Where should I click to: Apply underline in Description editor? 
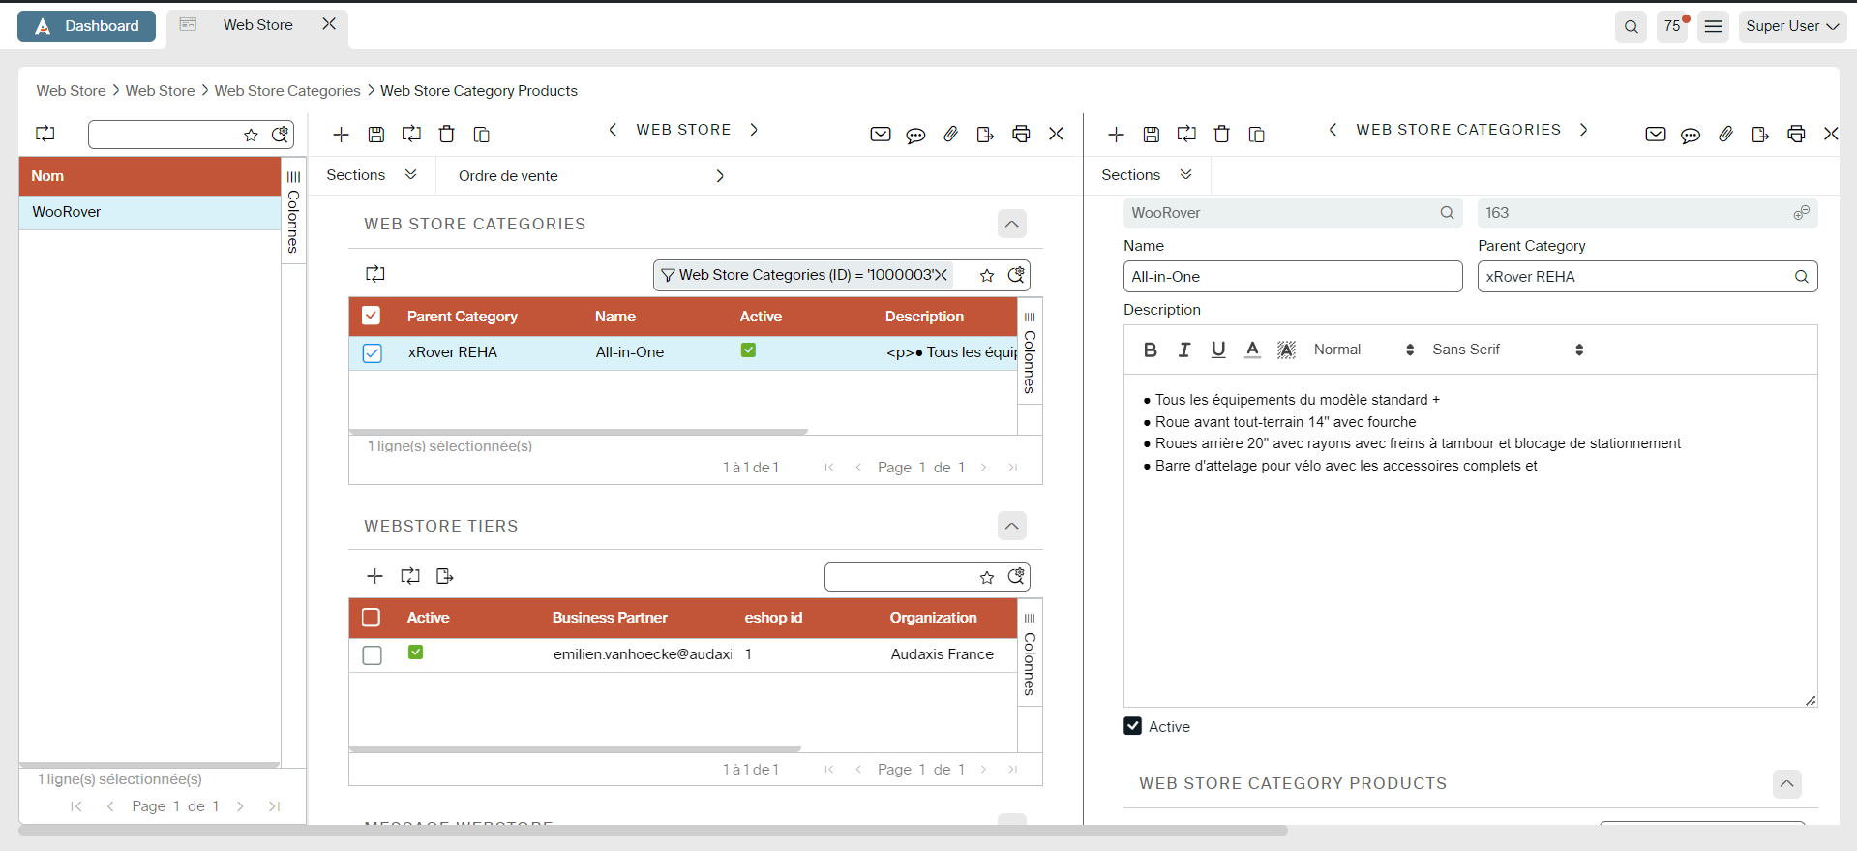click(1218, 350)
